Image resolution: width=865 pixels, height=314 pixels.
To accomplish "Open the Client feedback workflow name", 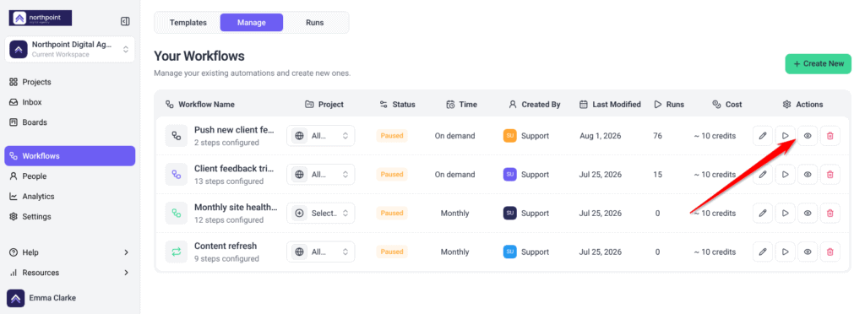I will coord(235,169).
